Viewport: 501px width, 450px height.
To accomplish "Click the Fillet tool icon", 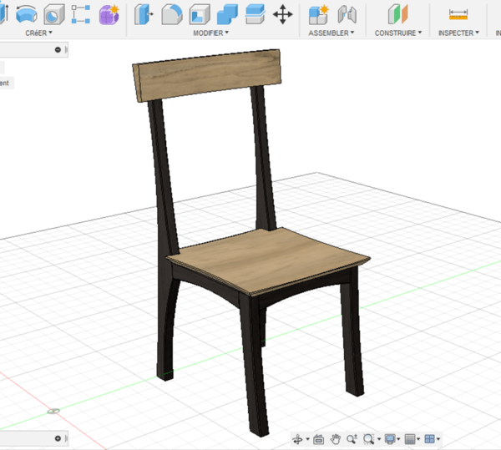I will pyautogui.click(x=171, y=14).
